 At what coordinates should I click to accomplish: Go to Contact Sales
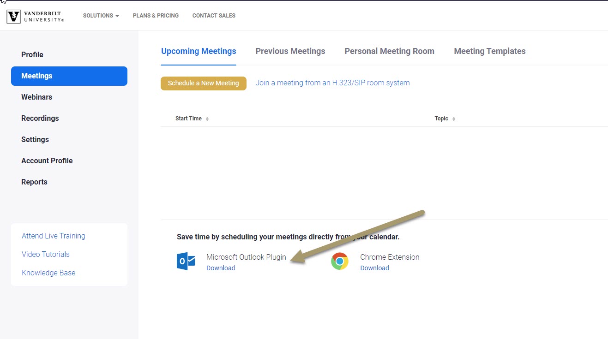coord(214,16)
